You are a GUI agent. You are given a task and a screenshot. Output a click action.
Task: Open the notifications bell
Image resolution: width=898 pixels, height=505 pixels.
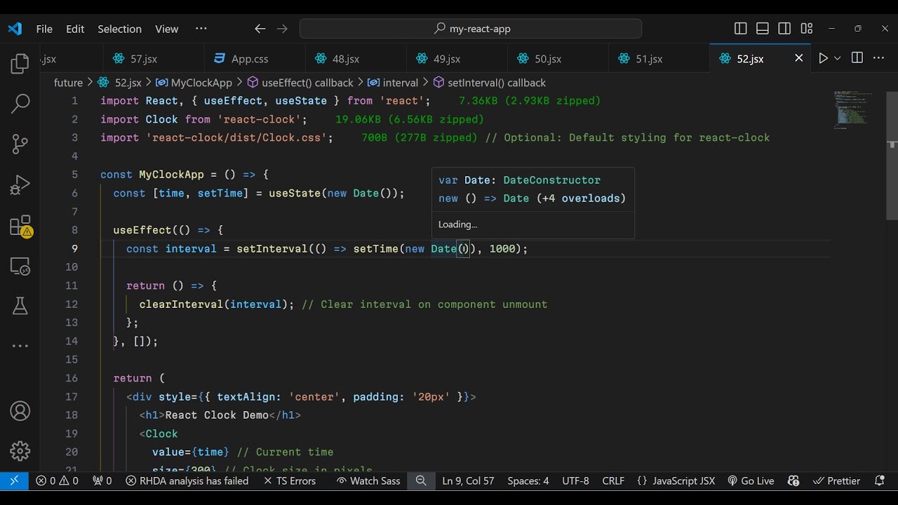click(880, 480)
